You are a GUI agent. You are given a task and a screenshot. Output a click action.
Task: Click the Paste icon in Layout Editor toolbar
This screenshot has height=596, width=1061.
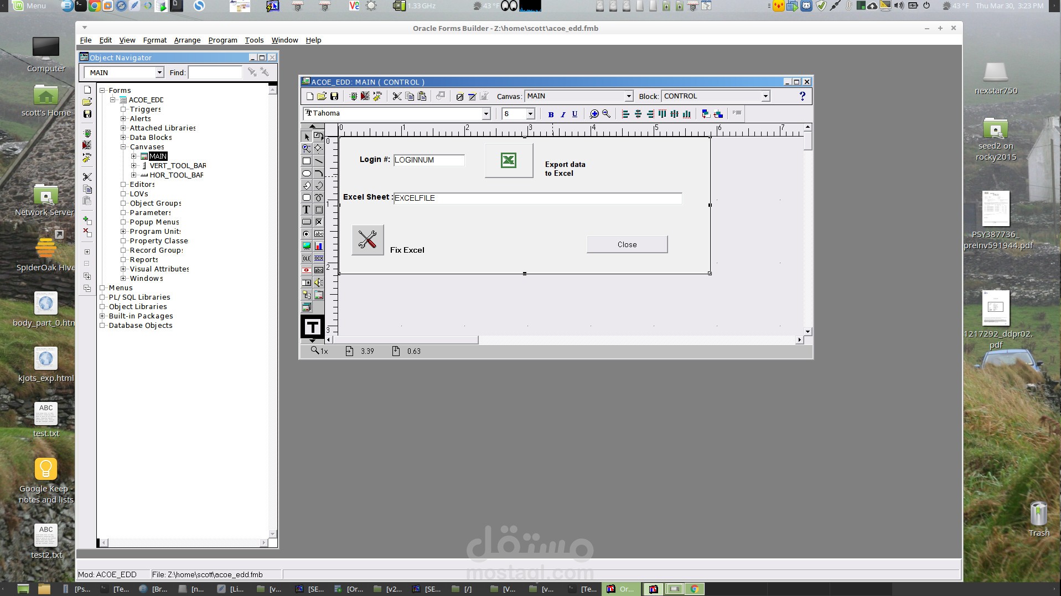click(422, 96)
